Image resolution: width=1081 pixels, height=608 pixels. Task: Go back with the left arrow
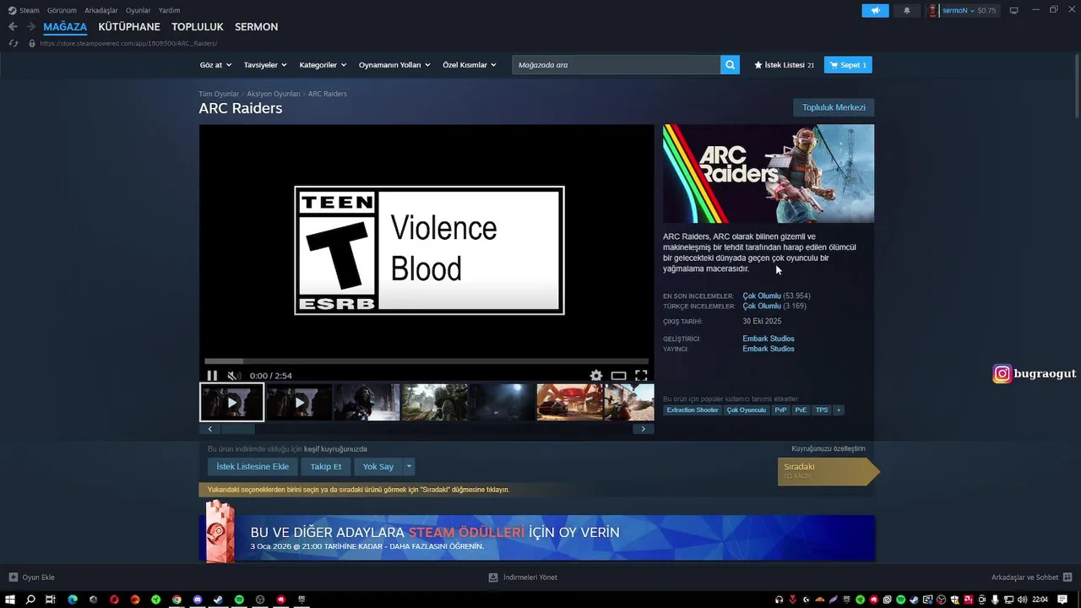click(x=13, y=27)
